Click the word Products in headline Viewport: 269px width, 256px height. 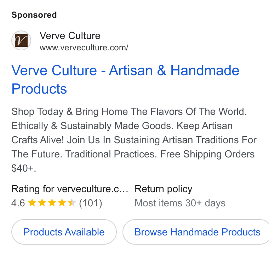[x=39, y=89]
